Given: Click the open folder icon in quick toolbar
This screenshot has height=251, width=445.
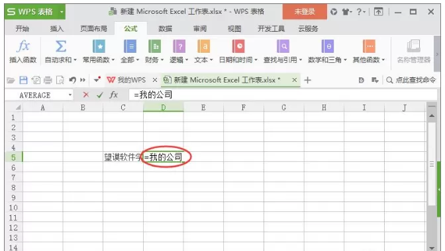Looking at the screenshot, I should tap(11, 81).
